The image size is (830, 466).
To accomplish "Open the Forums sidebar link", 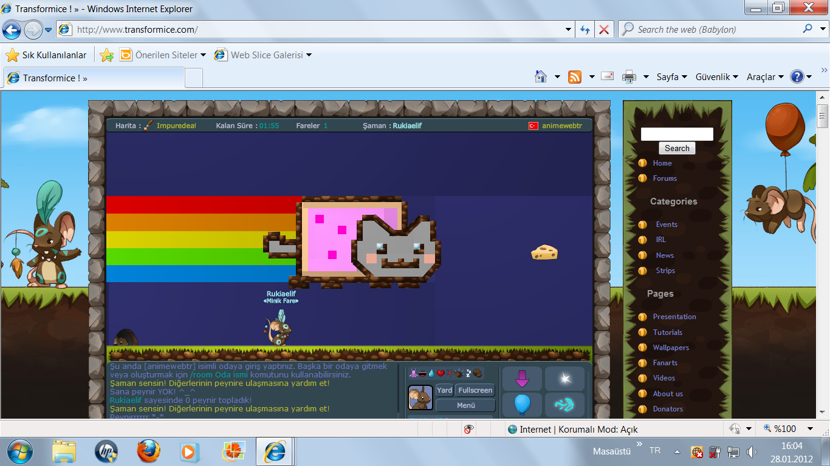I will tap(665, 178).
